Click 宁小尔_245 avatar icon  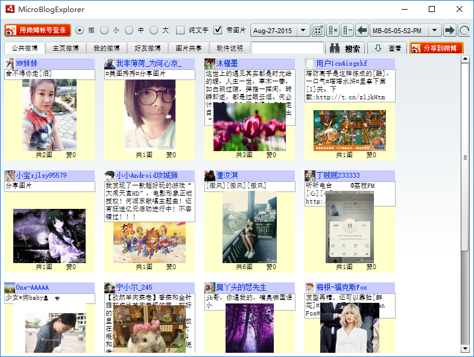110,288
